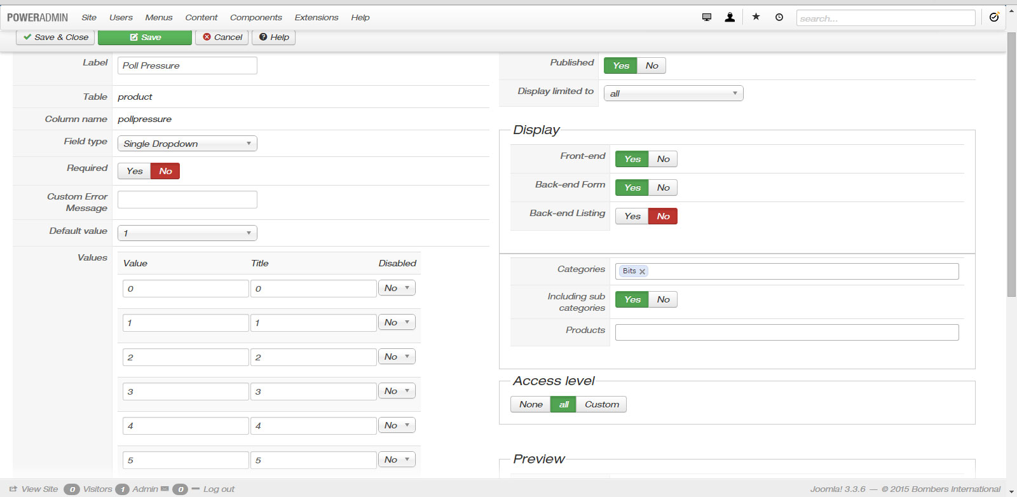This screenshot has width=1017, height=497.
Task: Open the Extensions menu
Action: tap(317, 17)
